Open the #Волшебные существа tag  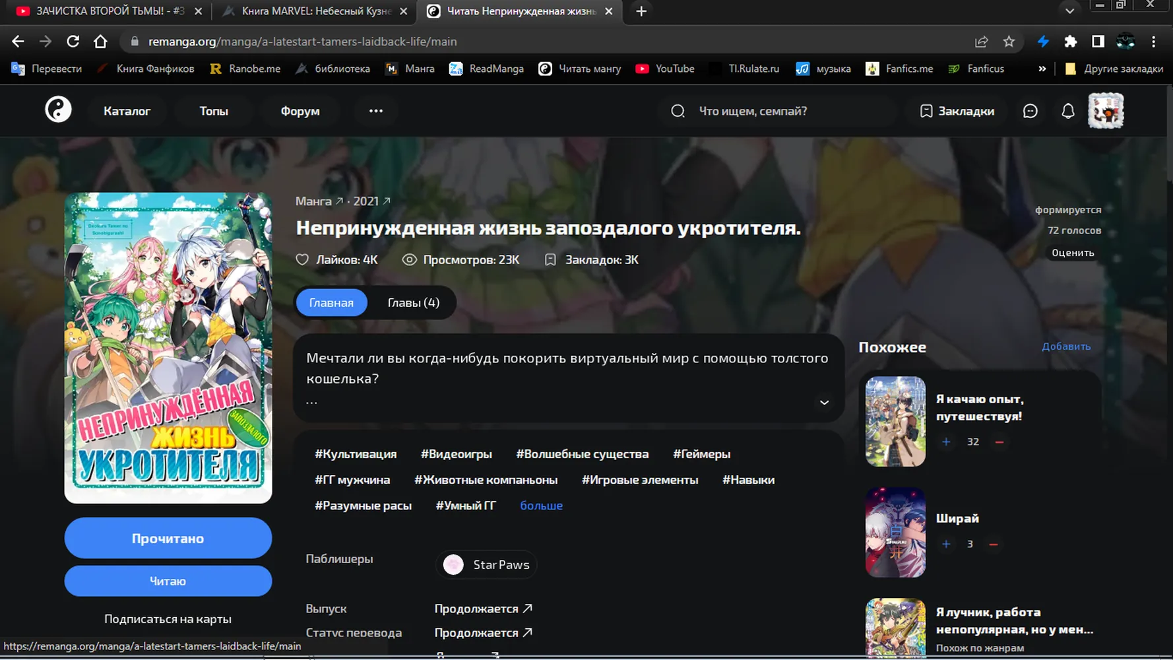pyautogui.click(x=583, y=454)
